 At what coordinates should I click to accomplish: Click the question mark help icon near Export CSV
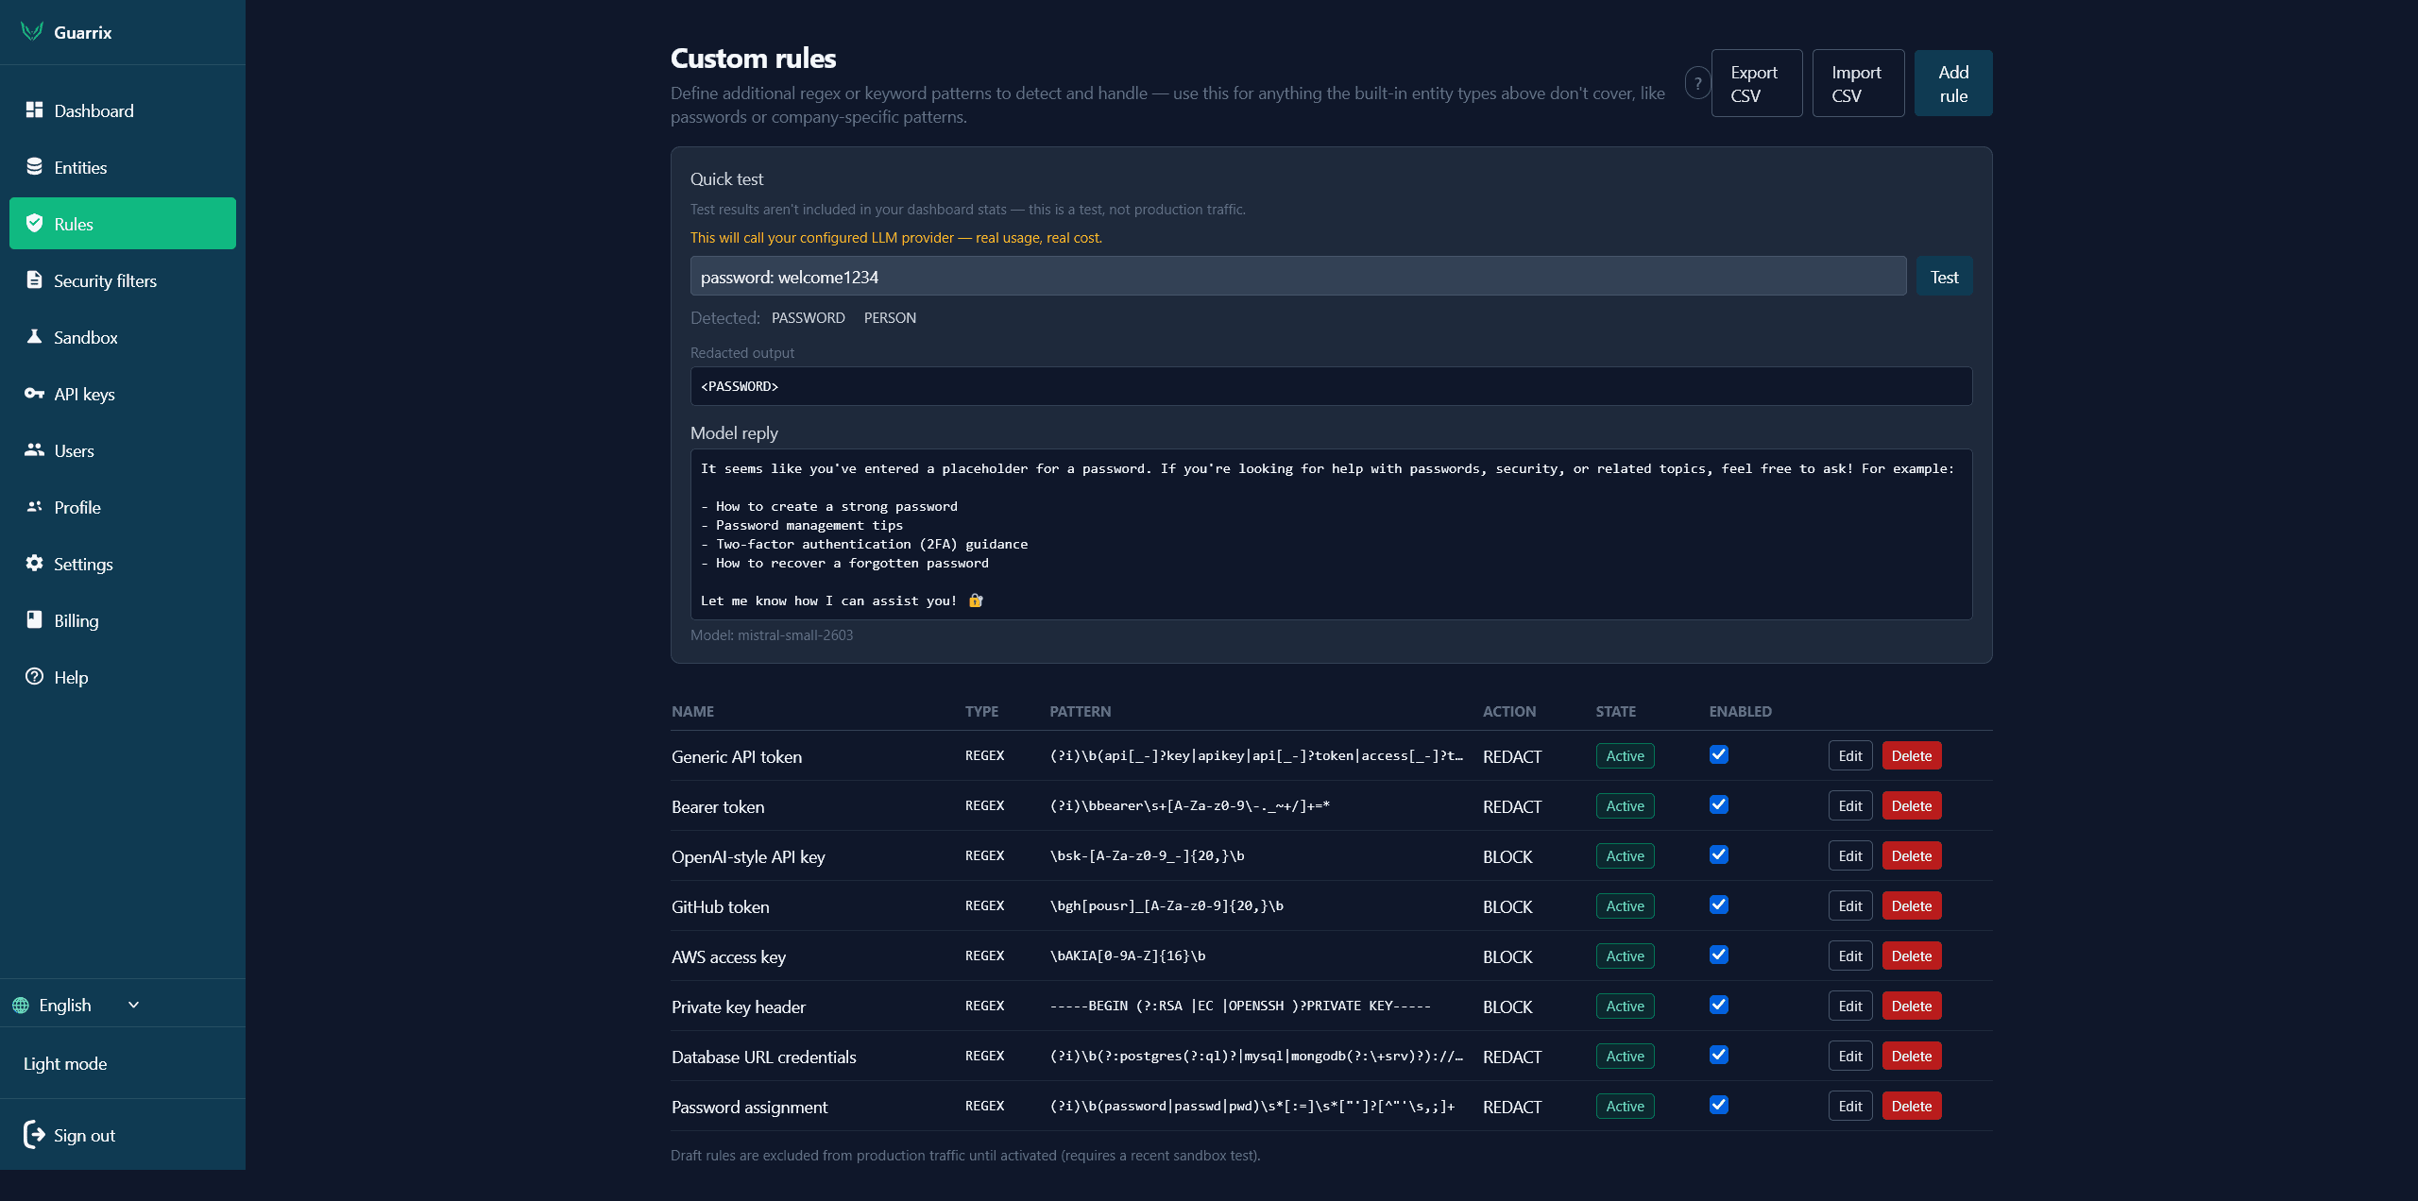pyautogui.click(x=1697, y=83)
